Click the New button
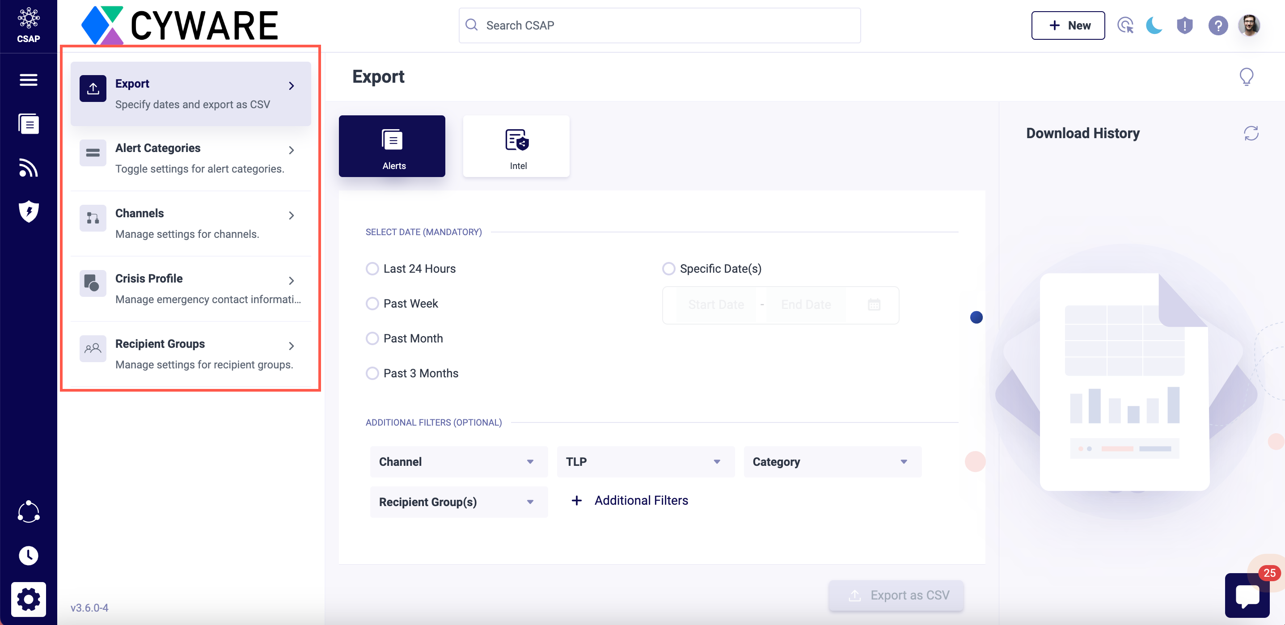This screenshot has height=625, width=1285. tap(1068, 25)
